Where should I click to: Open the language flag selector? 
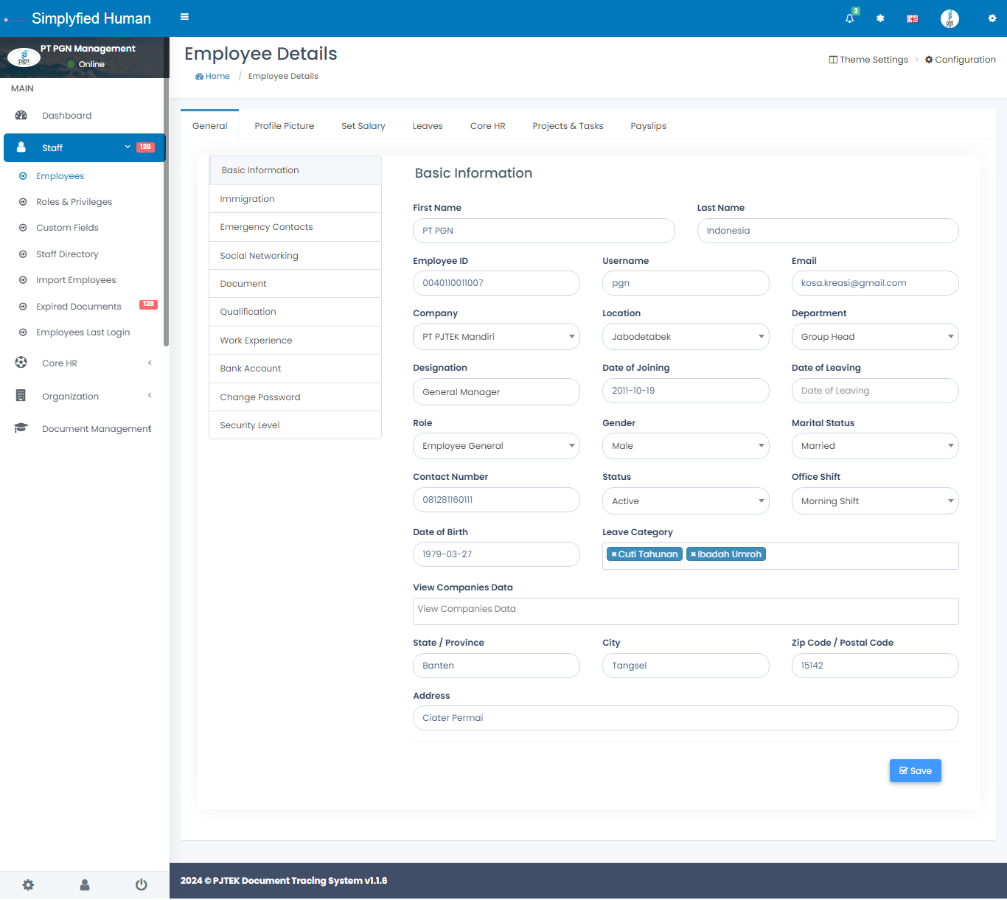(912, 18)
